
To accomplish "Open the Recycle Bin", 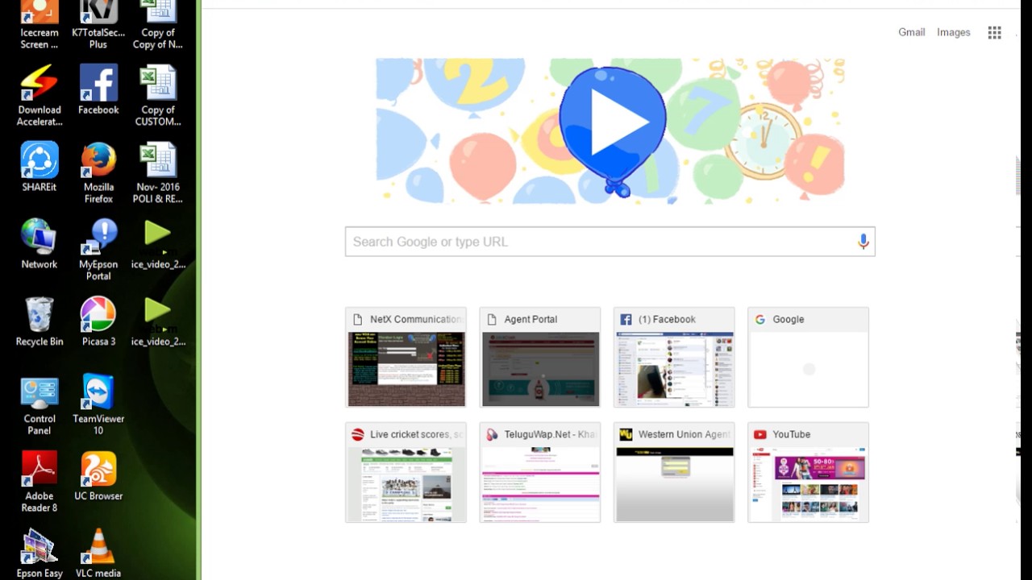I will pos(39,321).
